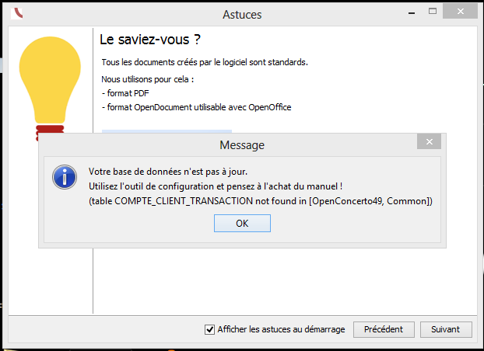The width and height of the screenshot is (484, 351).
Task: Click the "Le saviez-vous ?" heading
Action: pyautogui.click(x=156, y=39)
